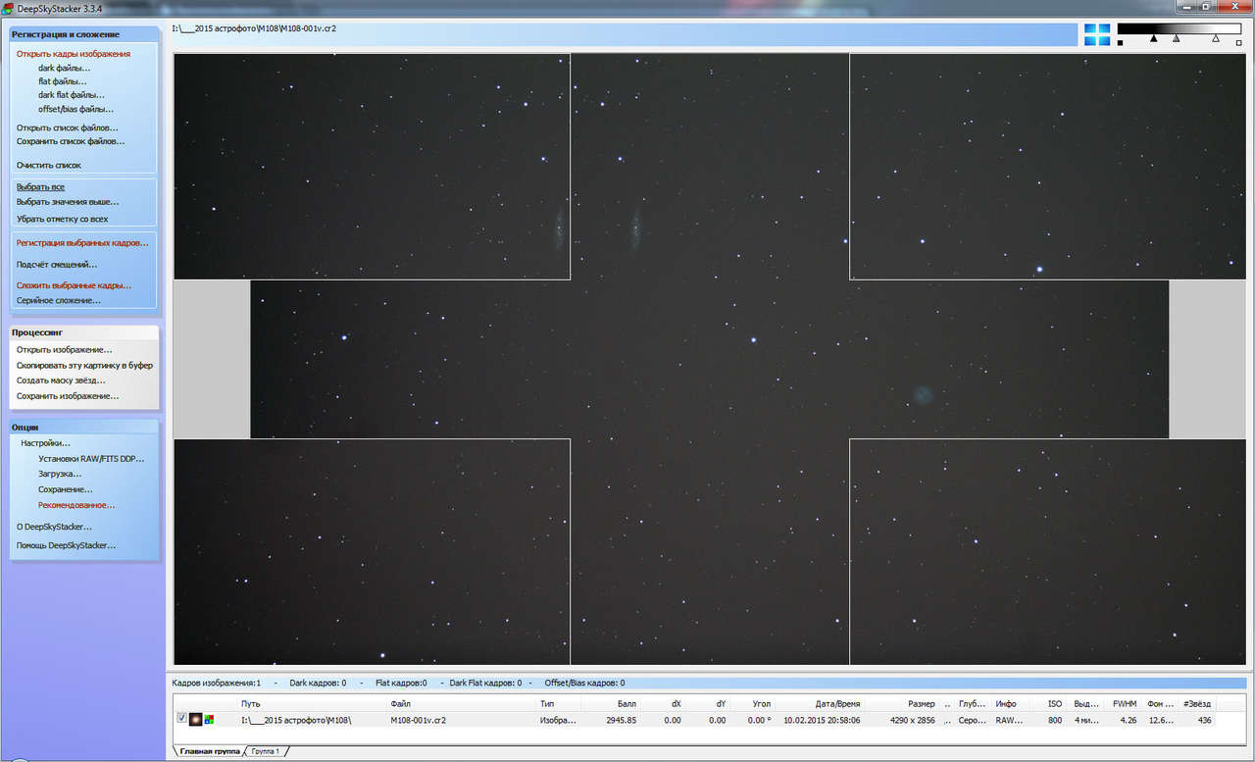The width and height of the screenshot is (1255, 762).
Task: Adjust the white point triangle slider
Action: (1216, 38)
